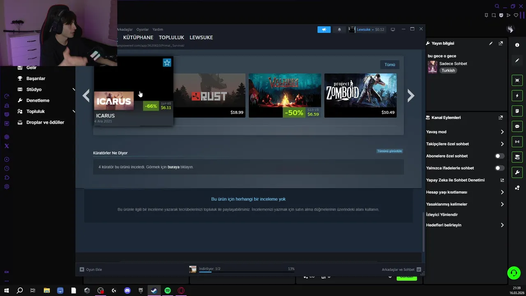
Task: Open the Oyunlar menu in Steam
Action: tap(143, 30)
